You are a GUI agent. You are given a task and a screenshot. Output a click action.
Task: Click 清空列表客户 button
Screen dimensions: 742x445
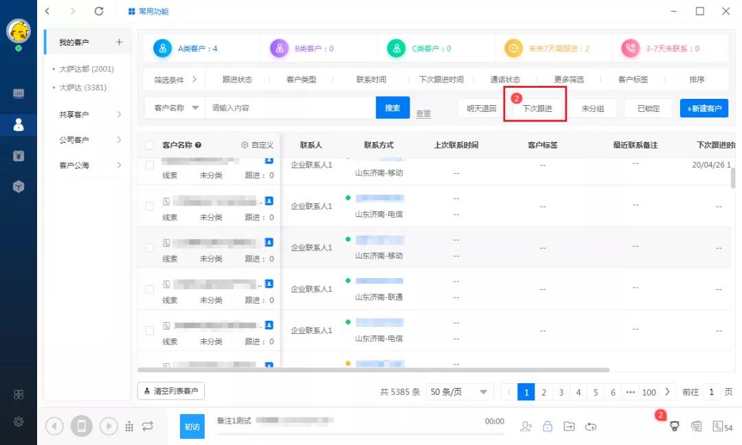point(171,391)
